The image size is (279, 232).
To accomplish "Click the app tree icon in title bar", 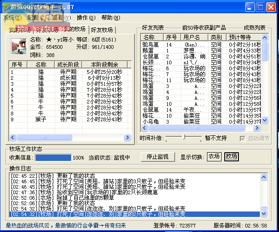I will click(x=5, y=7).
